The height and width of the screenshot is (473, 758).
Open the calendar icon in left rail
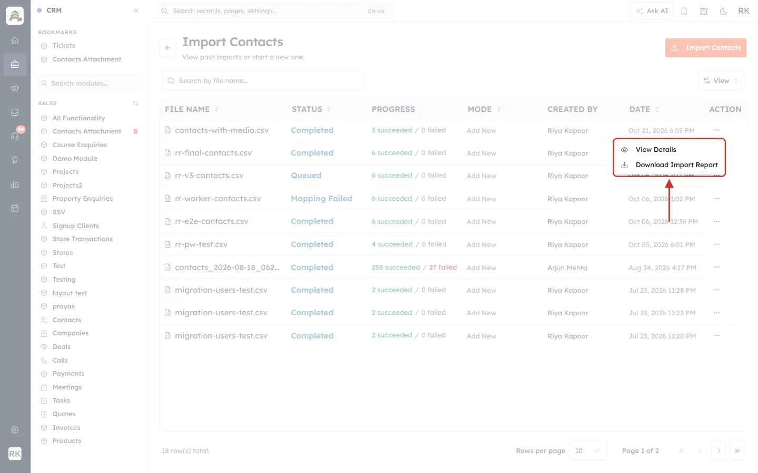[15, 209]
